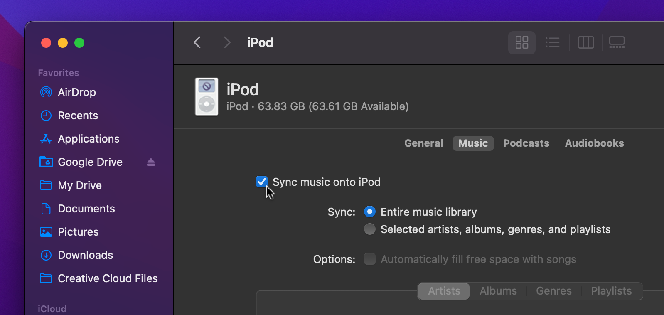Show the Albums list segment
Screen dimensions: 664x315
(498, 291)
